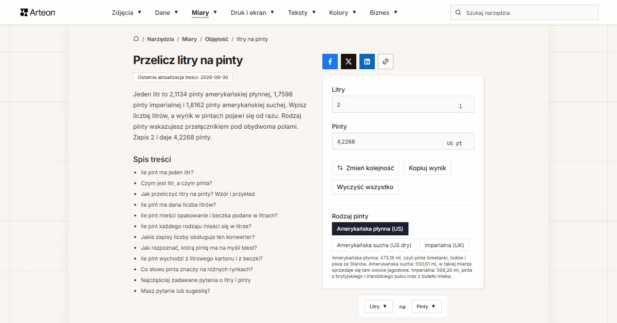Image resolution: width=617 pixels, height=323 pixels.
Task: Focus the Litry input field
Action: click(403, 105)
